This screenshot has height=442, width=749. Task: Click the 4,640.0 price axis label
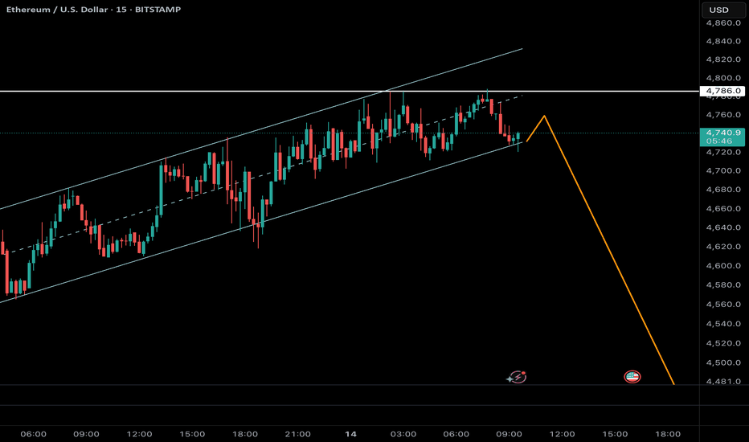(723, 227)
